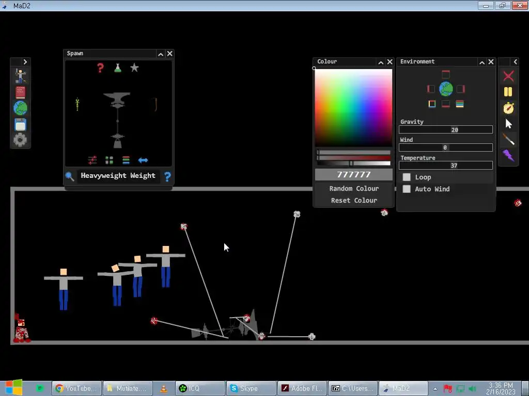Collapse the Spawn panel
Screen dimensions: 529x396
tap(161, 54)
